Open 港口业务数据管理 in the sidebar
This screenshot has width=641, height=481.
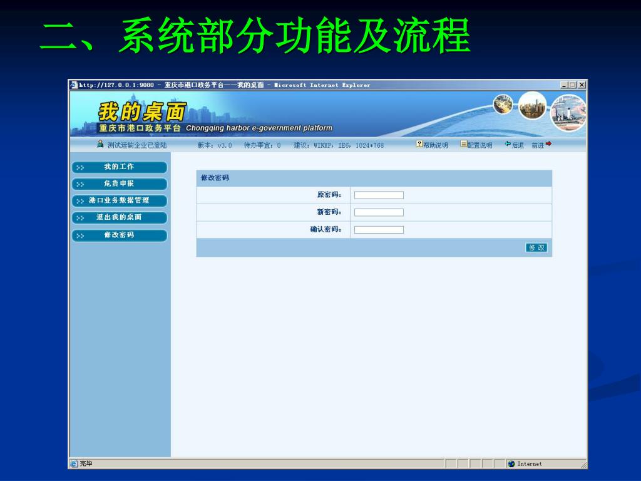120,201
